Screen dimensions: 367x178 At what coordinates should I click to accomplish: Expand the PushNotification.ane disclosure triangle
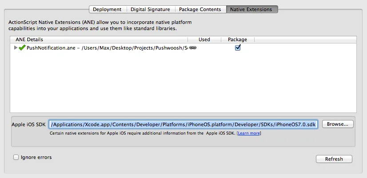(16, 48)
